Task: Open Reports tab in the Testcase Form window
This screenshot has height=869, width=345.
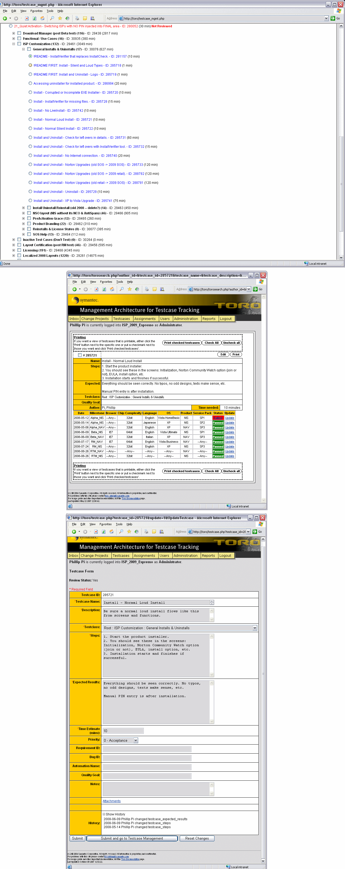Action: (x=208, y=556)
